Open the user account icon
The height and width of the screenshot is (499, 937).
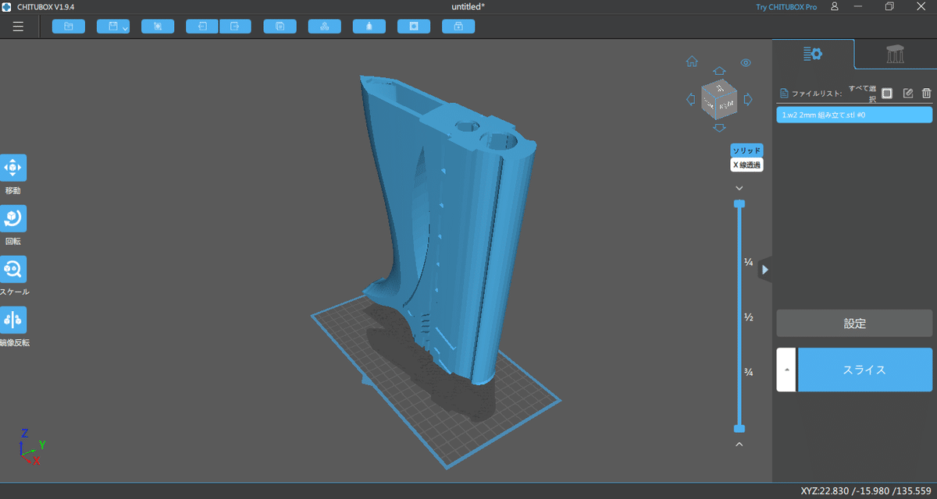coord(835,6)
